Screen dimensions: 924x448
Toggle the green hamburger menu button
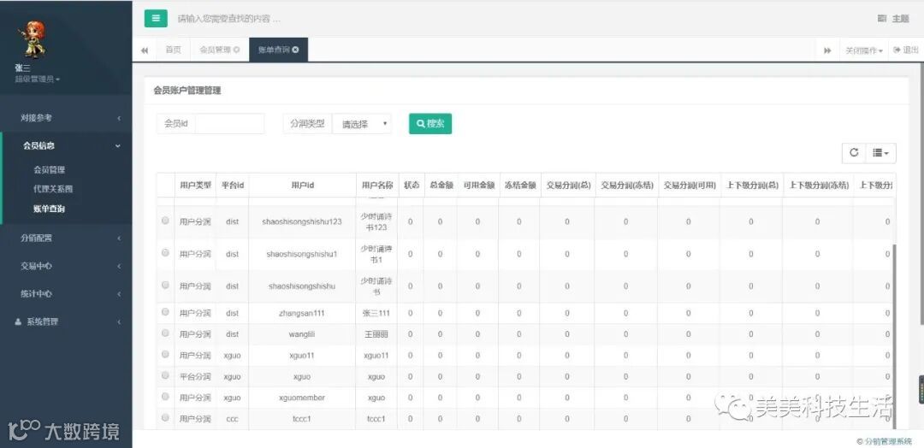coord(156,18)
